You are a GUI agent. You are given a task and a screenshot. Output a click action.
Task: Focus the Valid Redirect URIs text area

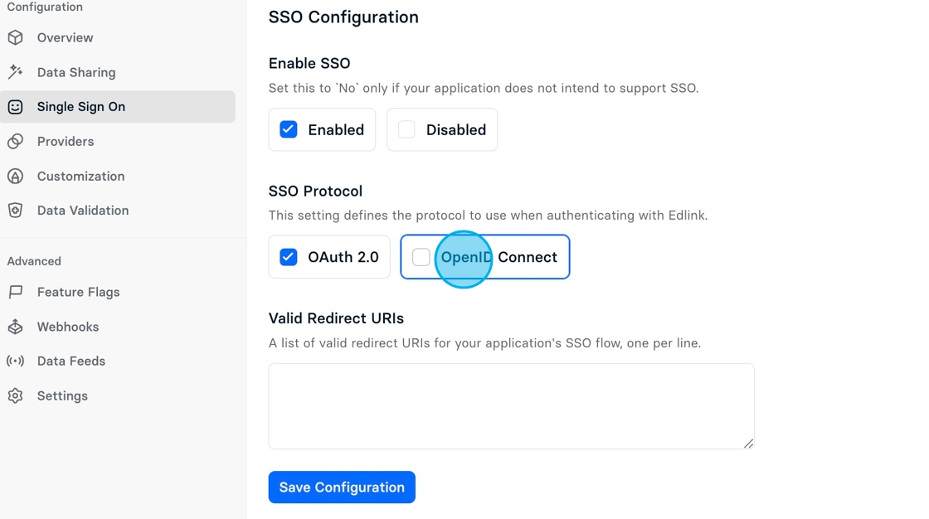click(x=511, y=406)
